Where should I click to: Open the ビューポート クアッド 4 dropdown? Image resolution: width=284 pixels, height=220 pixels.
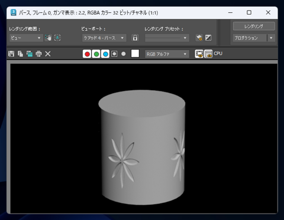point(104,38)
